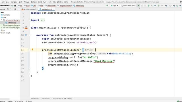Expand the folded import ... region

[x=43, y=20]
